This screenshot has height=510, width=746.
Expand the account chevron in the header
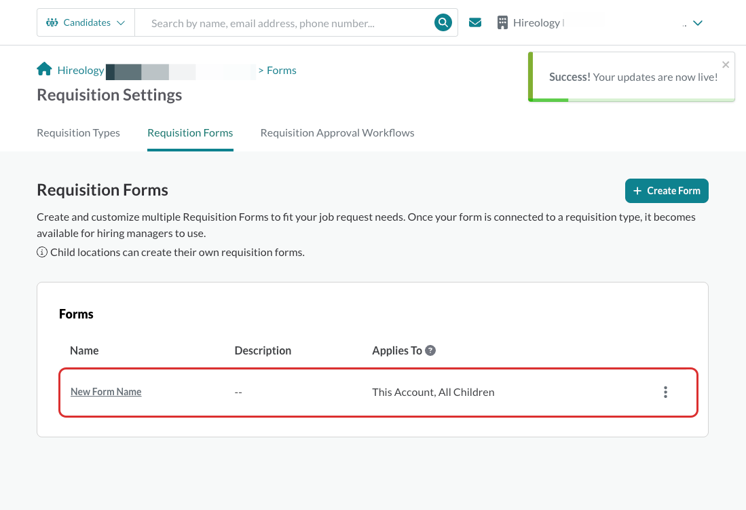coord(698,23)
